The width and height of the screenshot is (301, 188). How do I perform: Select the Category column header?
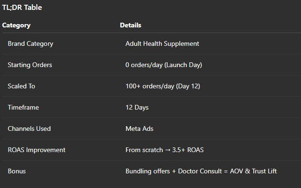click(x=17, y=26)
